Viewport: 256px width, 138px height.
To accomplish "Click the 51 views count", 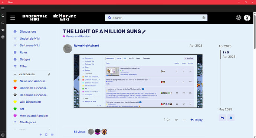I will pyautogui.click(x=79, y=132).
